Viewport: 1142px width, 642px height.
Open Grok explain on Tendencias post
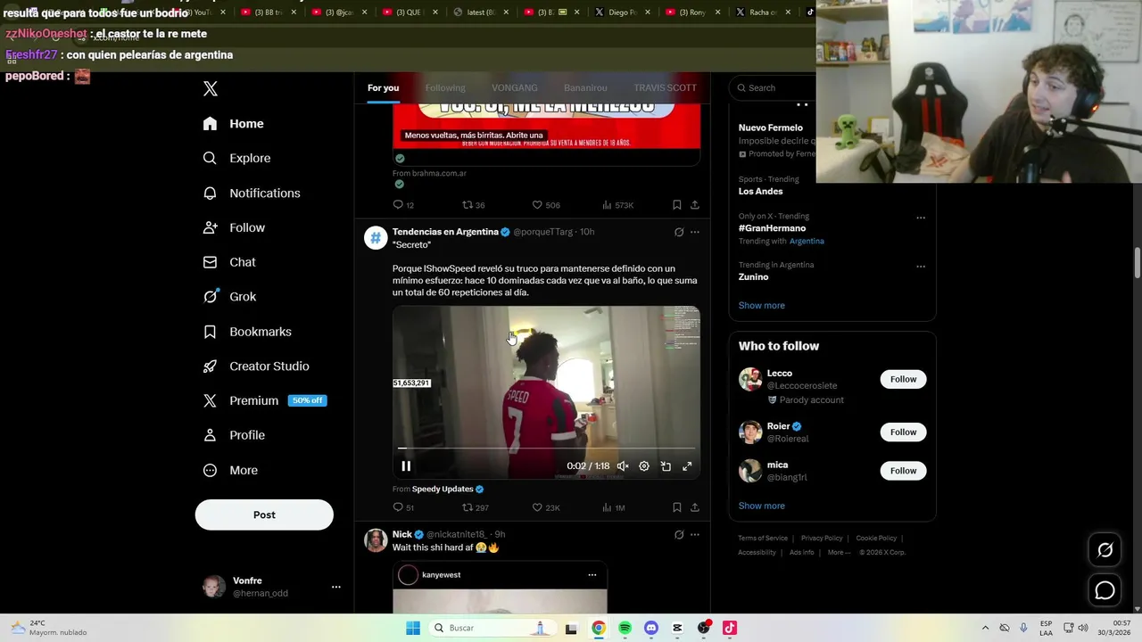tap(679, 232)
